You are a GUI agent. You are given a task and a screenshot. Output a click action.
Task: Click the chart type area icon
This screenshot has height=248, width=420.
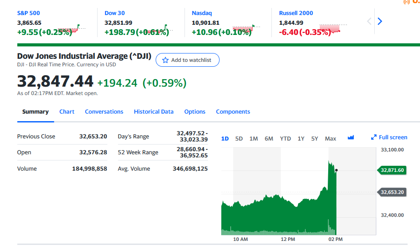point(351,137)
